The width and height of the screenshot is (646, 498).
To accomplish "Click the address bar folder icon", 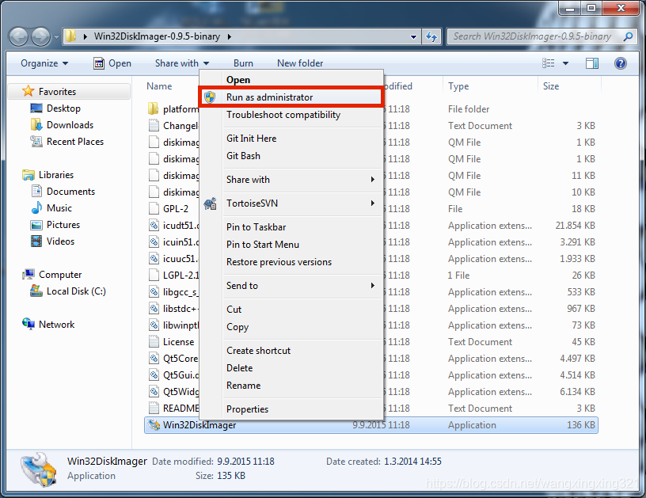I will coord(71,36).
